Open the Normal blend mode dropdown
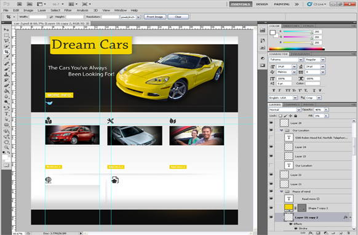Screen dimensions: 358x235 (x=298, y=110)
